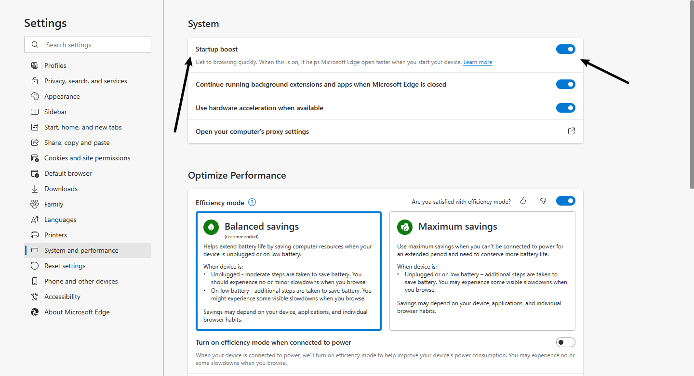The height and width of the screenshot is (376, 694).
Task: Click the System and performance laptop icon
Action: click(x=35, y=250)
